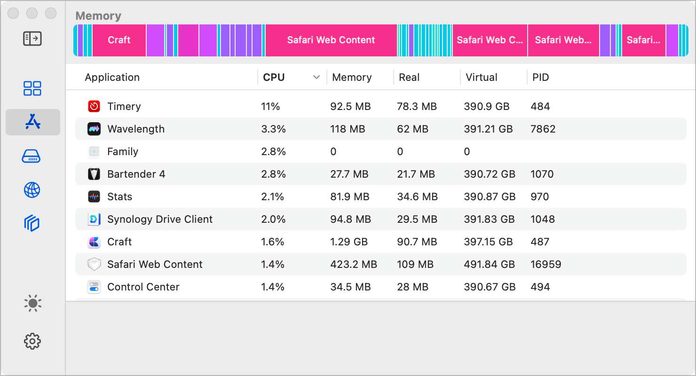Click the Craft app icon
Viewport: 696px width, 376px height.
point(94,242)
